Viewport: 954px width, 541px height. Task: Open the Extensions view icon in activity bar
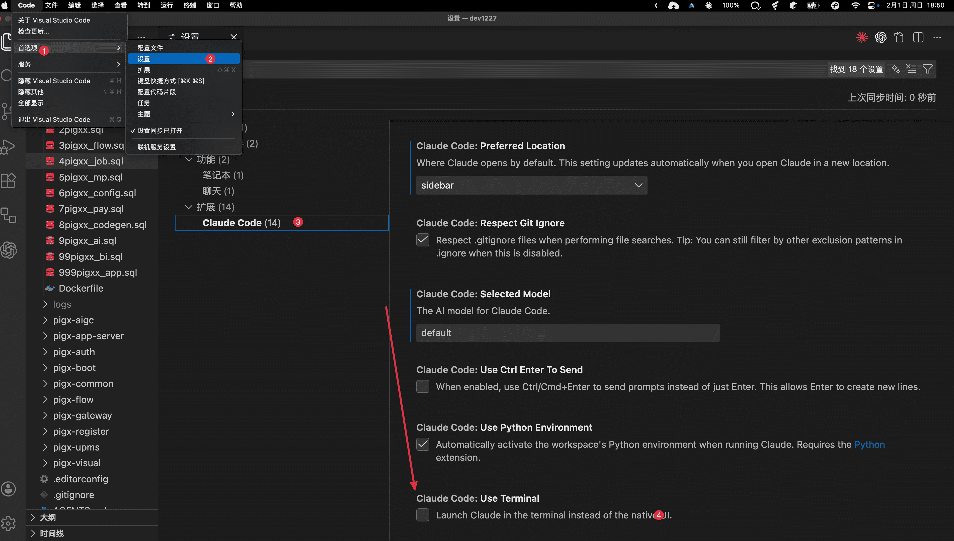8,181
